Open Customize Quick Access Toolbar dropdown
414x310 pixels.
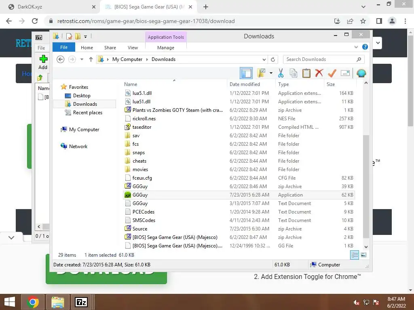[86, 36]
